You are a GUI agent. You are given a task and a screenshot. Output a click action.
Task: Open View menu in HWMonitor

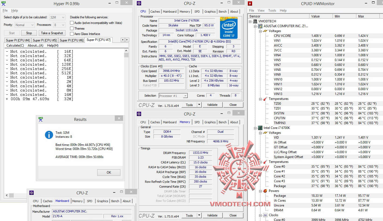261,10
